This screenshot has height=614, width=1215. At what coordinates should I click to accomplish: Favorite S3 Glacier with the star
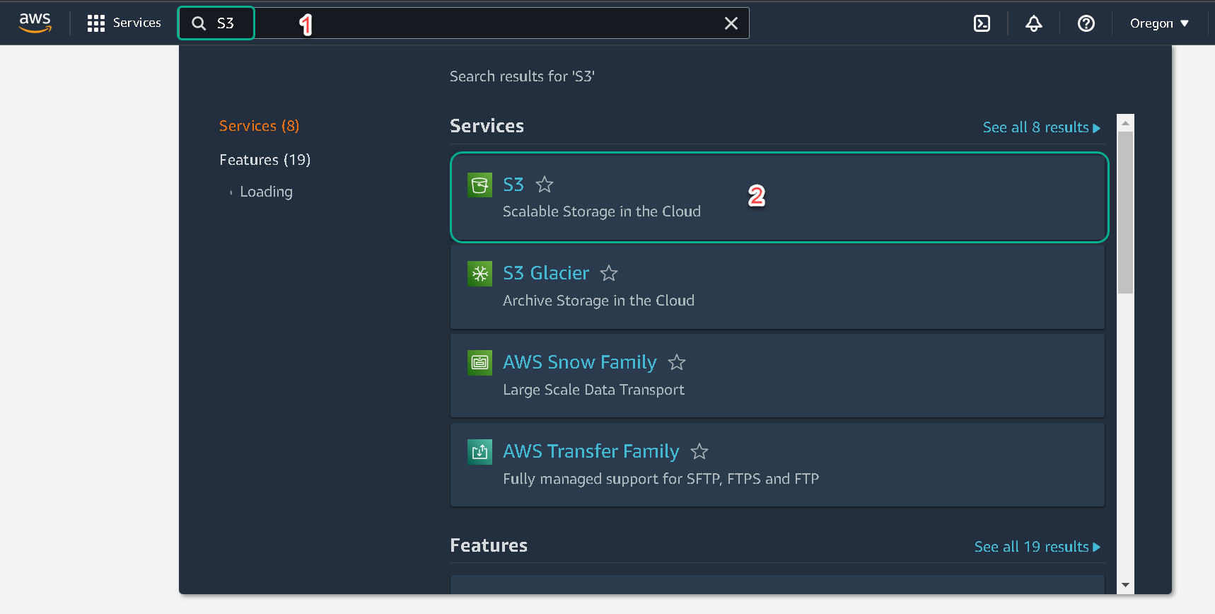click(609, 273)
